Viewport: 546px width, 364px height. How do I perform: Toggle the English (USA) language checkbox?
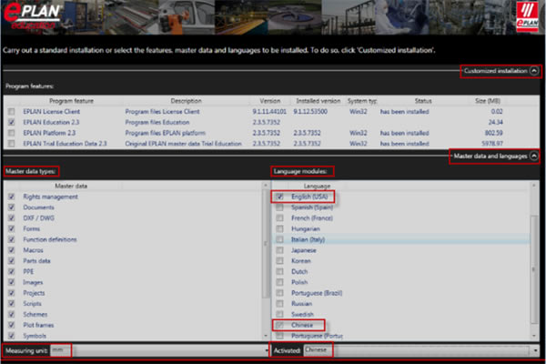click(x=279, y=197)
